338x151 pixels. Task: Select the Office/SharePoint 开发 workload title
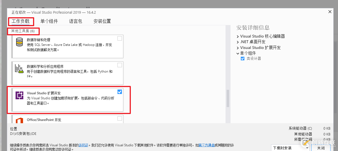44,120
